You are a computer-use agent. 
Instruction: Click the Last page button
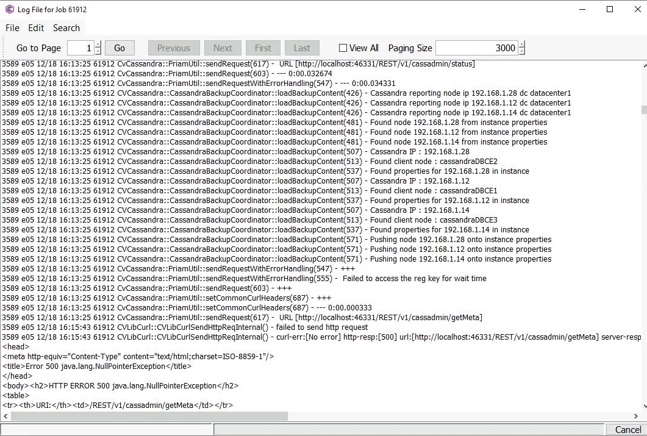302,48
